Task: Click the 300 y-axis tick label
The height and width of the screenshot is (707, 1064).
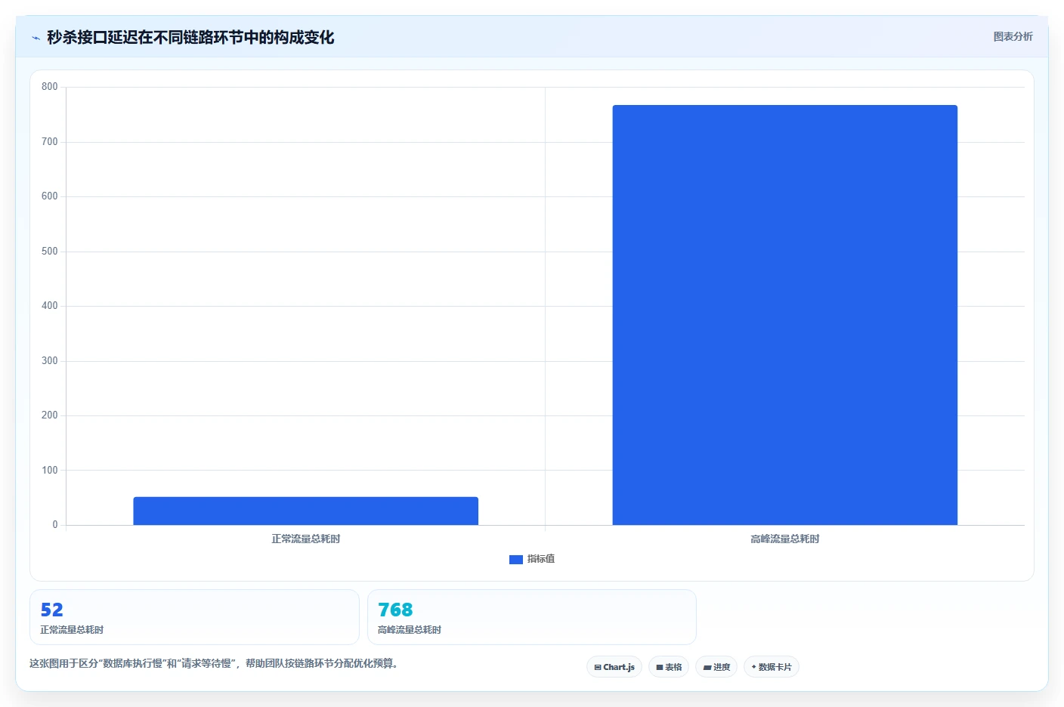Action: tap(50, 361)
